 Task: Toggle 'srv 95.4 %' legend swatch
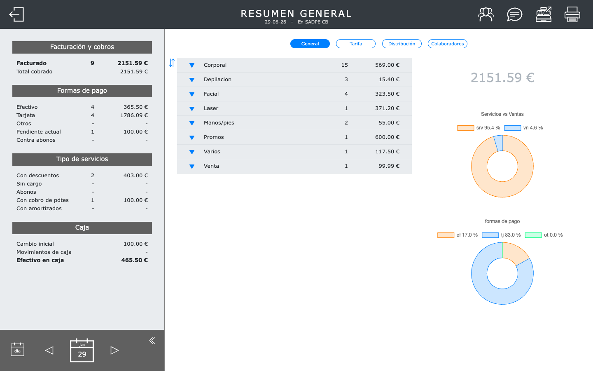[x=466, y=128]
